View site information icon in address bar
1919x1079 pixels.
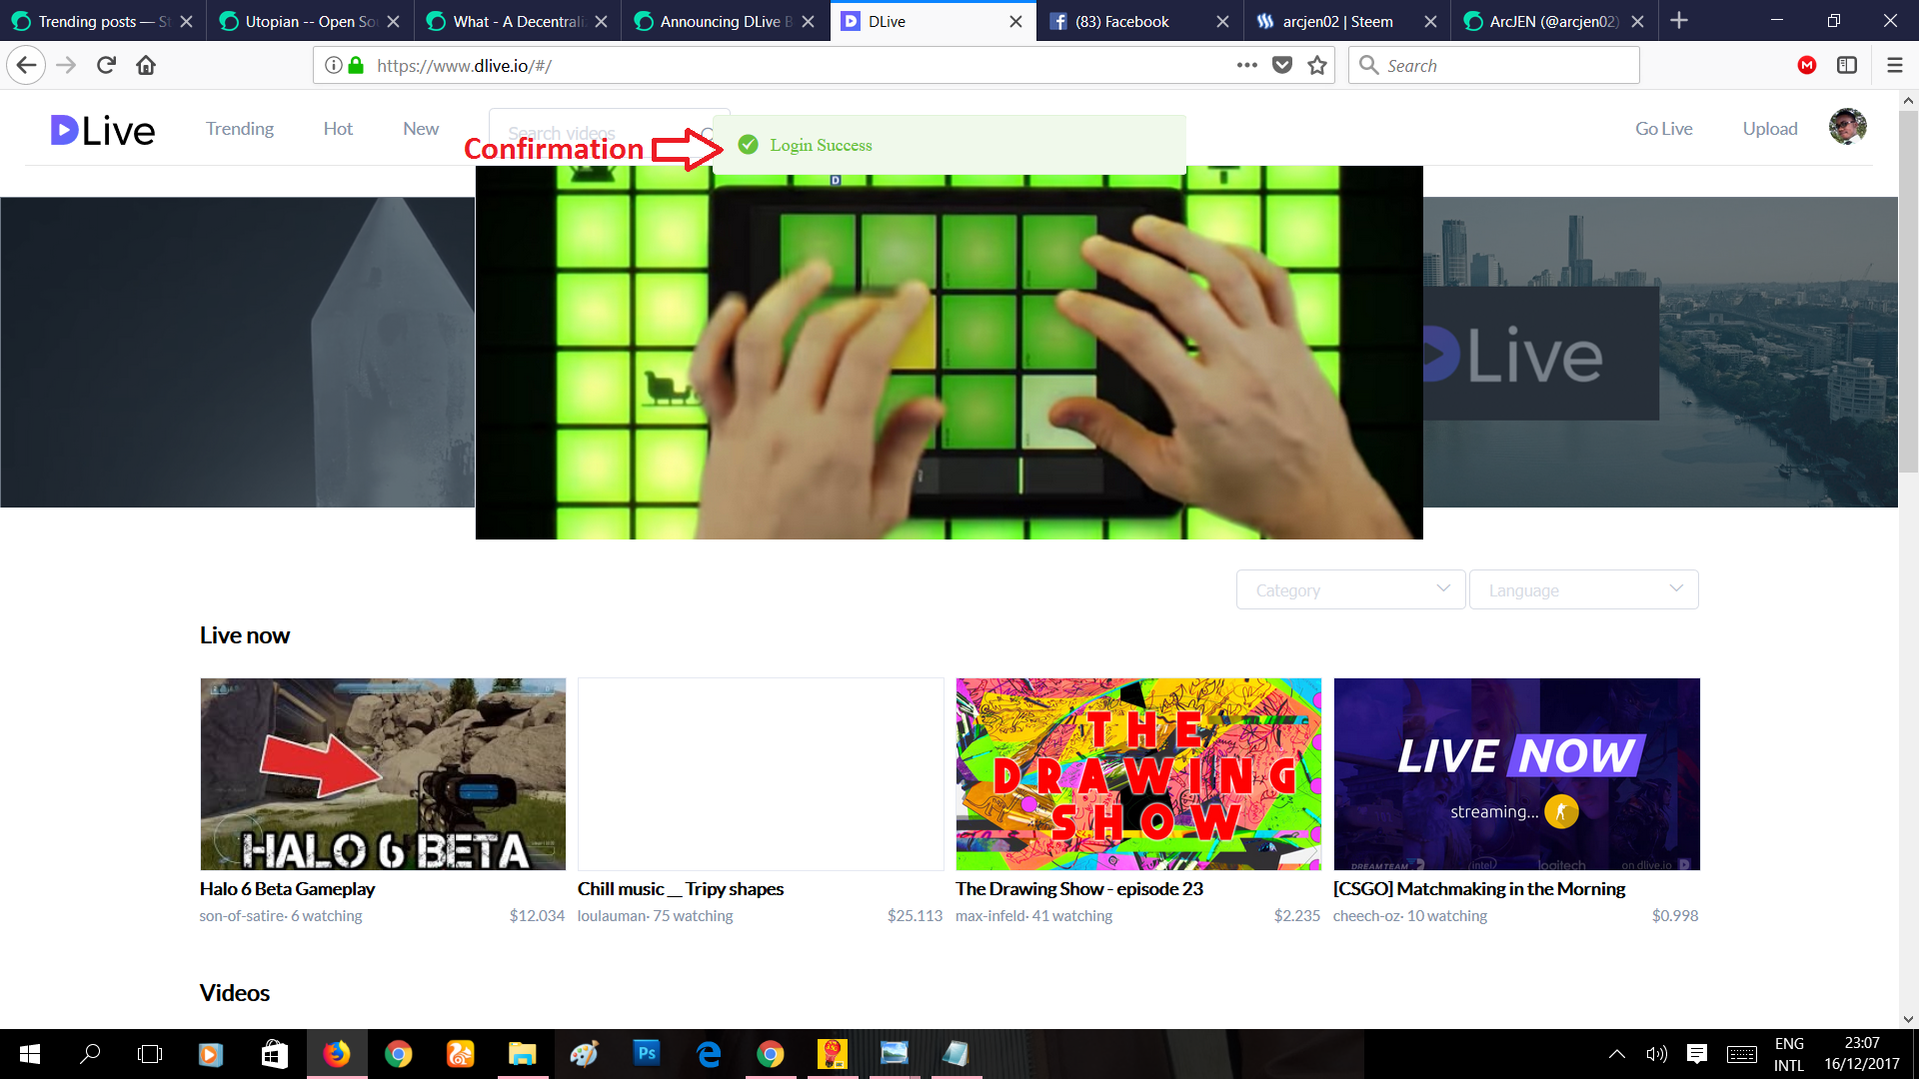[334, 66]
